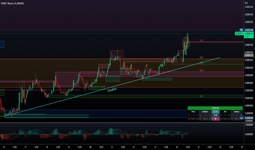This screenshot has height=150, width=255.
Task: Click oscillator axis value 1.00000000
Action: tap(249, 125)
